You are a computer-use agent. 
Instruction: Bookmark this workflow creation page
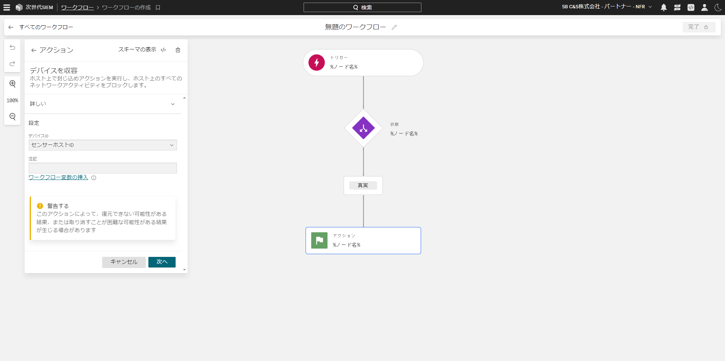coord(158,8)
